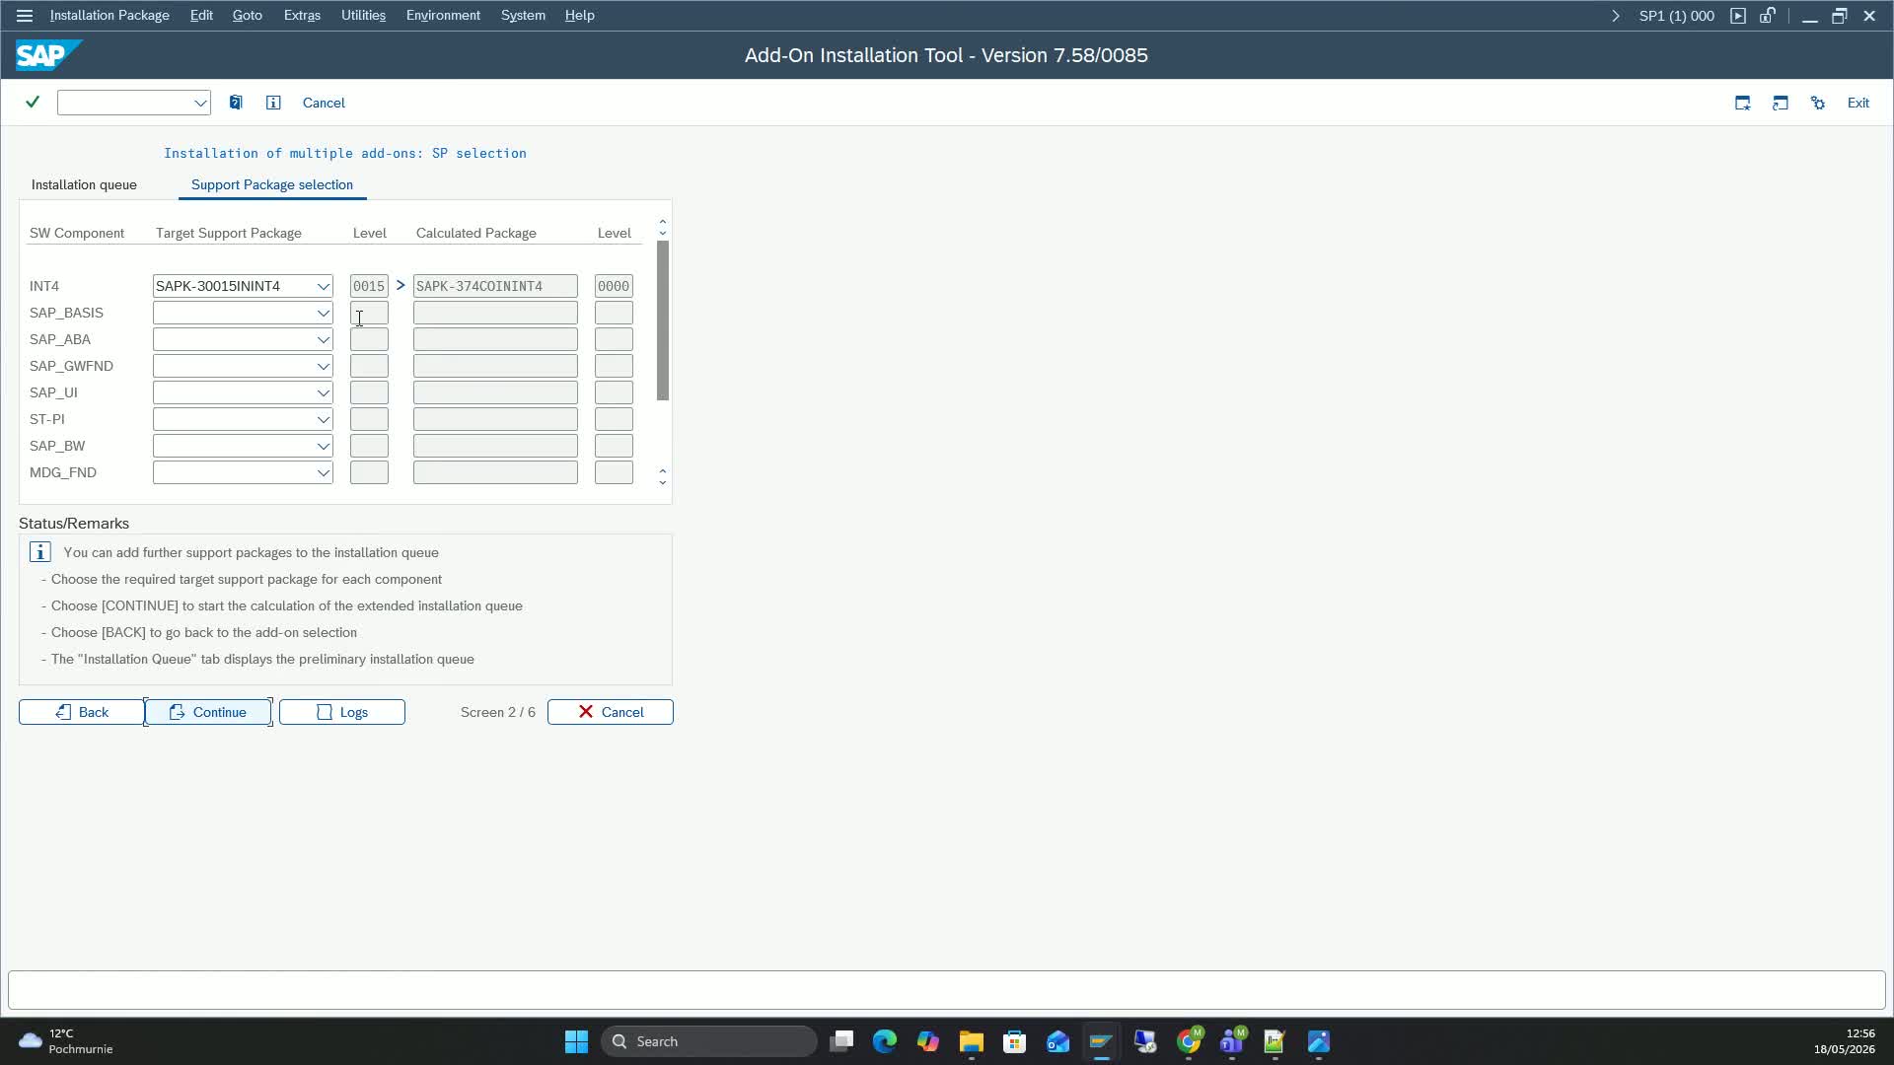Viewport: 1894px width, 1065px height.
Task: Open the Goto menu
Action: point(247,16)
